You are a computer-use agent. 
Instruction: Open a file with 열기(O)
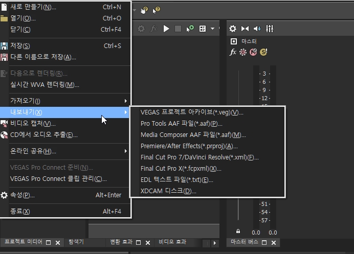tap(65, 18)
